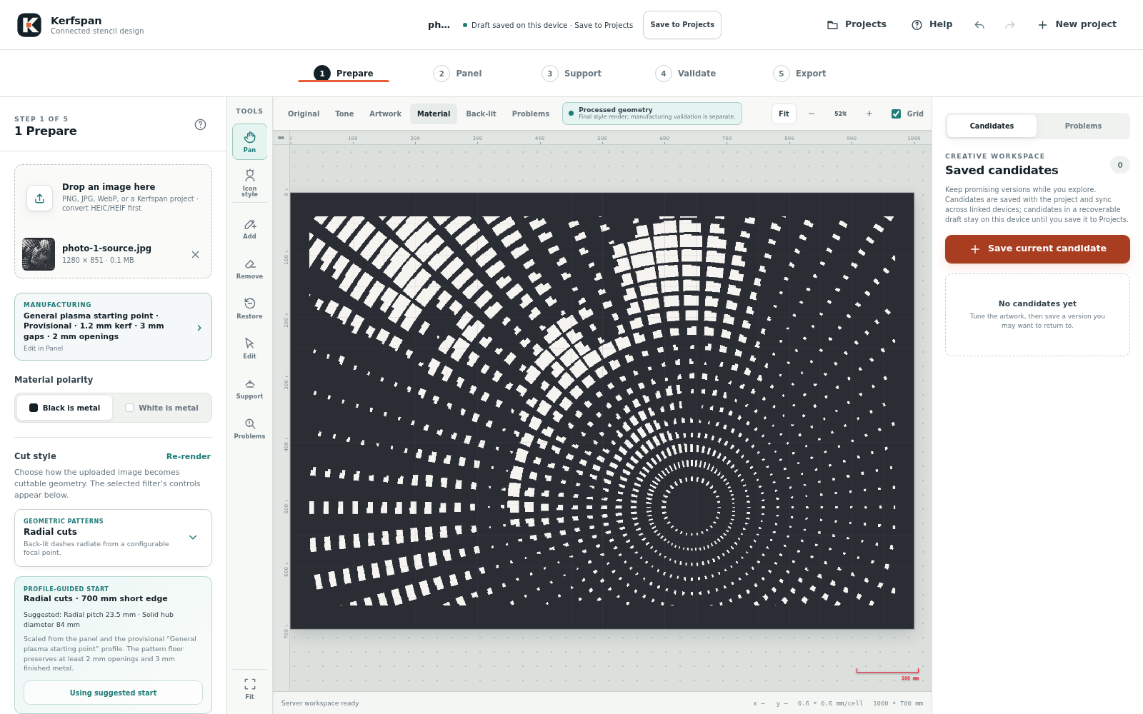This screenshot has width=1143, height=714.
Task: Activate the Add tool
Action: pos(249,229)
